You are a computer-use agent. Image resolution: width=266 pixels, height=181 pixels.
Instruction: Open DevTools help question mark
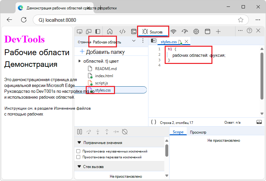coord(249,31)
